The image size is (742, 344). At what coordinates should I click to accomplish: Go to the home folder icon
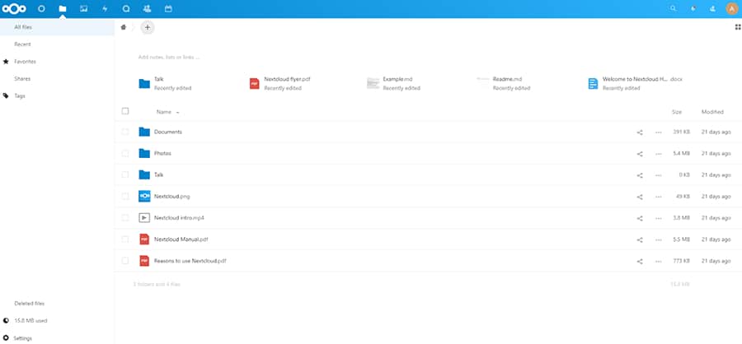coord(124,27)
